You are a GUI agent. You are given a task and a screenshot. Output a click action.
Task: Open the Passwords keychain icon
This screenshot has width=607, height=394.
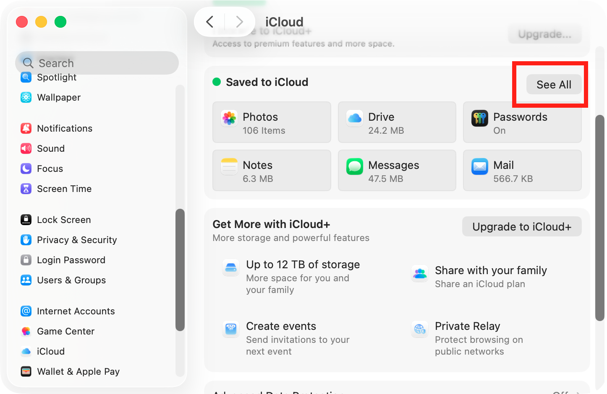[479, 119]
